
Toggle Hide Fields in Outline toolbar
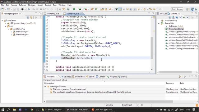coord(177,17)
